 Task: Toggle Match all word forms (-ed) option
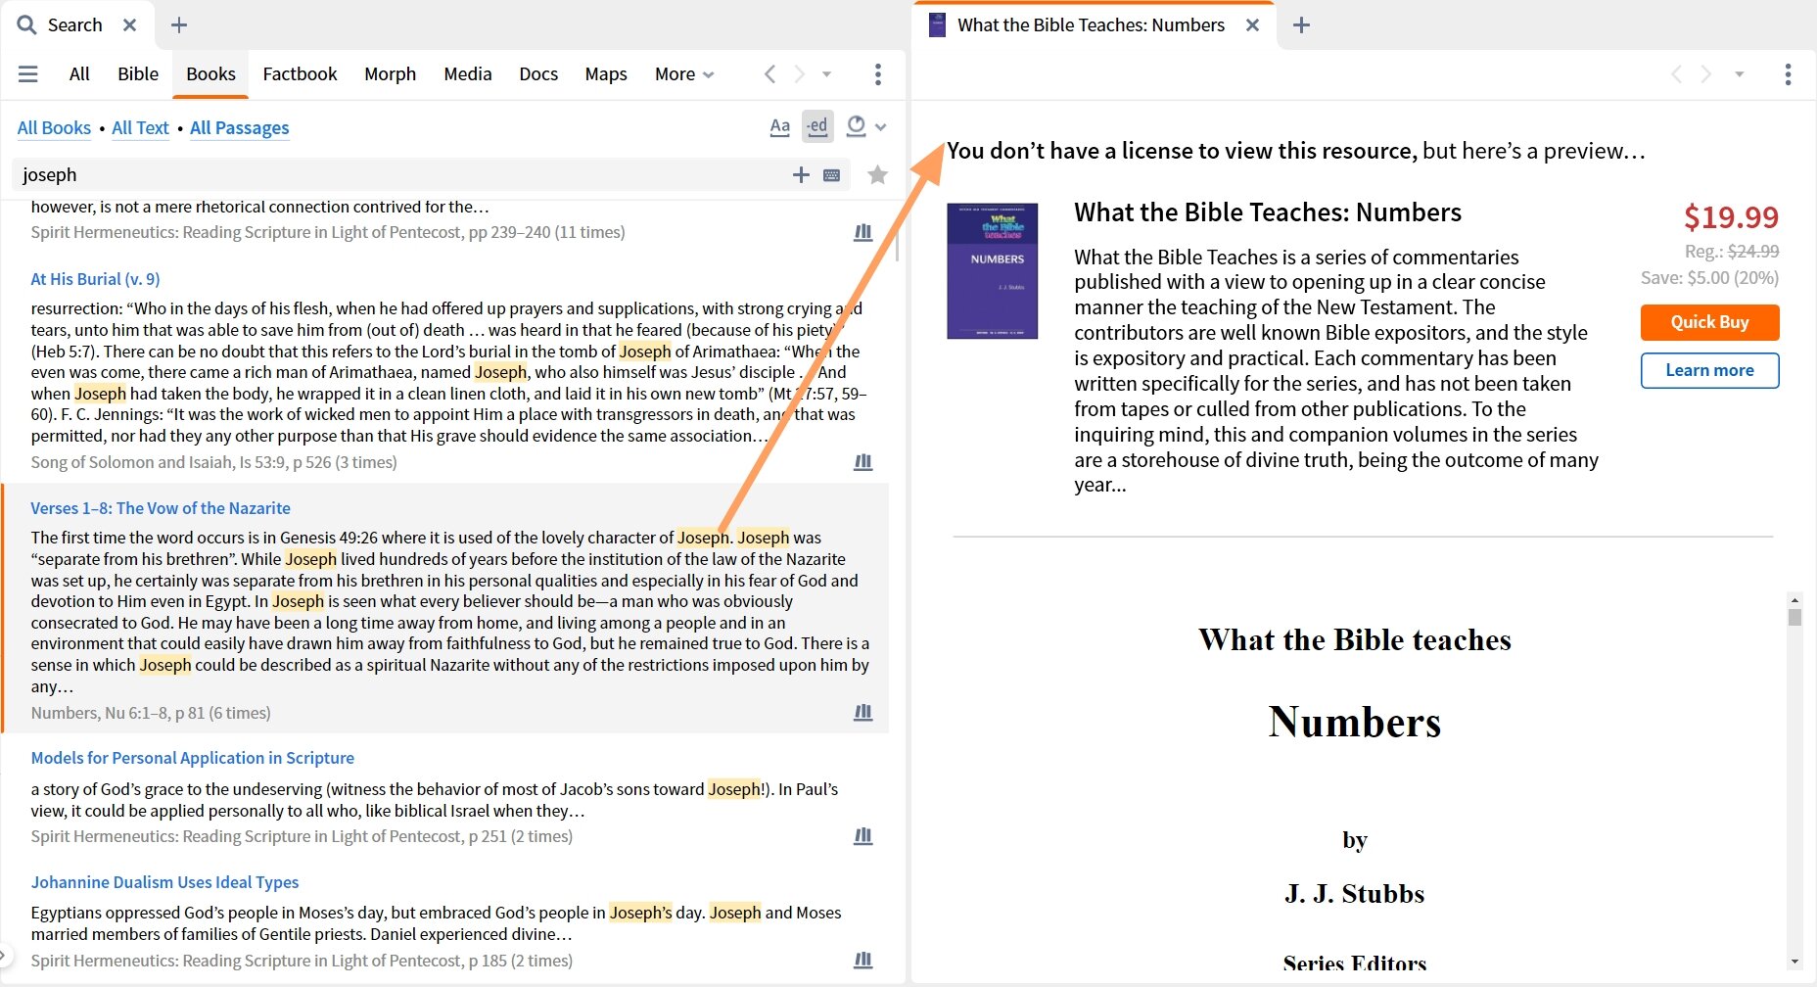pyautogui.click(x=817, y=126)
